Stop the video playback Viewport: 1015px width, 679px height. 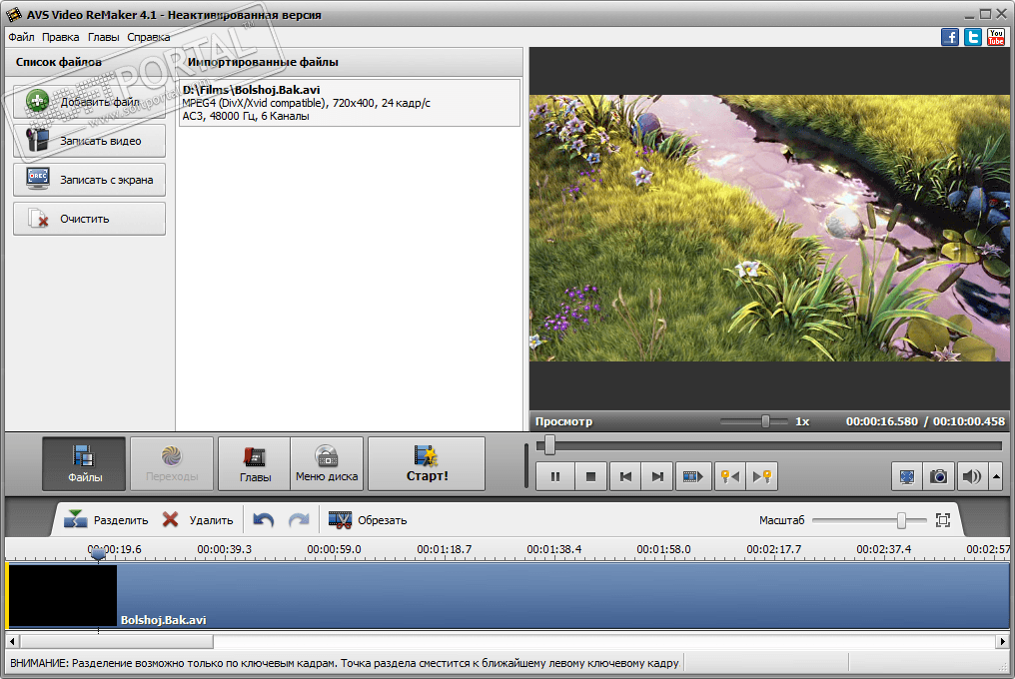pos(591,477)
